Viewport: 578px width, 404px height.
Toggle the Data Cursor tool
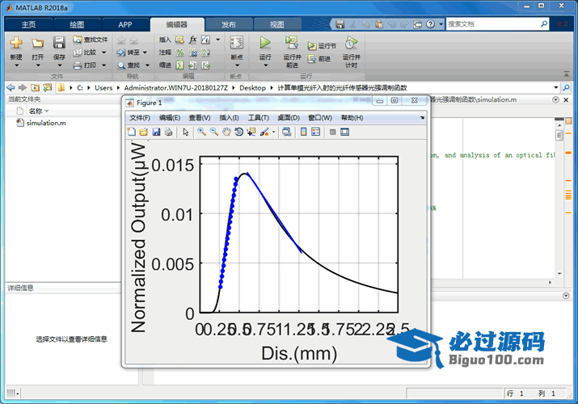point(251,132)
